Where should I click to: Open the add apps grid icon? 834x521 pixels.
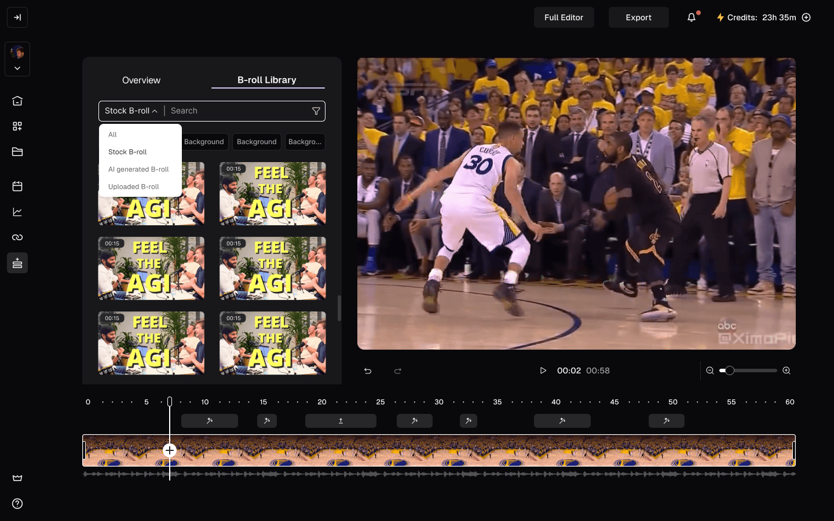(x=17, y=126)
